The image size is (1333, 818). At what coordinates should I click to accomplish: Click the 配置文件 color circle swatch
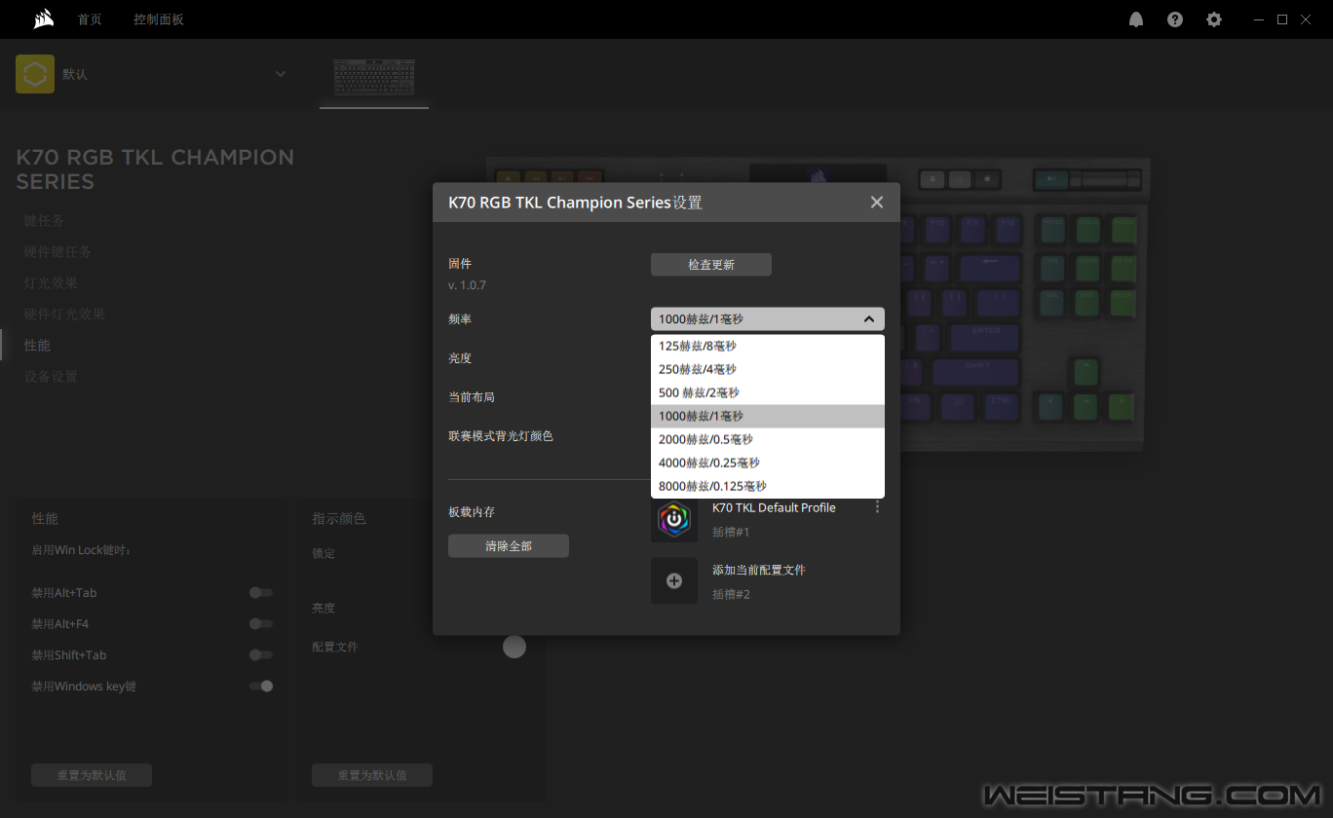click(x=514, y=647)
